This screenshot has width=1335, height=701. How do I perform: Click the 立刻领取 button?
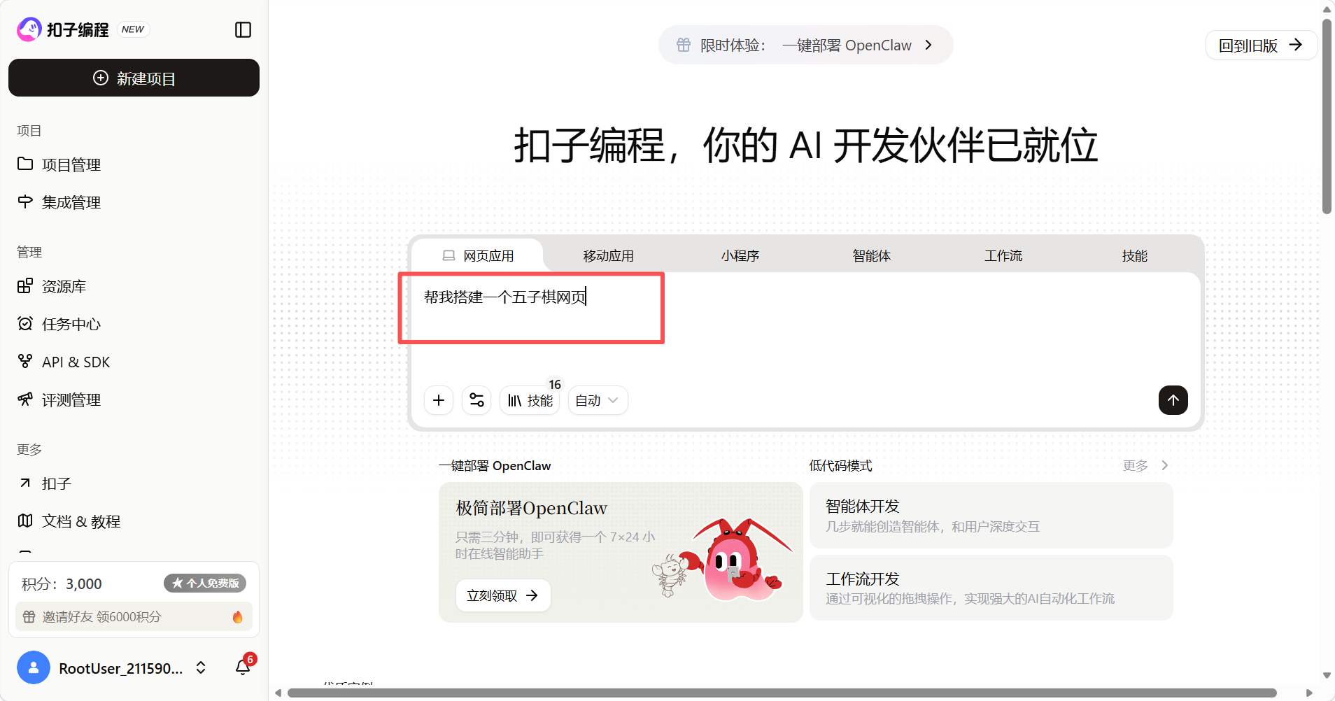(x=503, y=595)
